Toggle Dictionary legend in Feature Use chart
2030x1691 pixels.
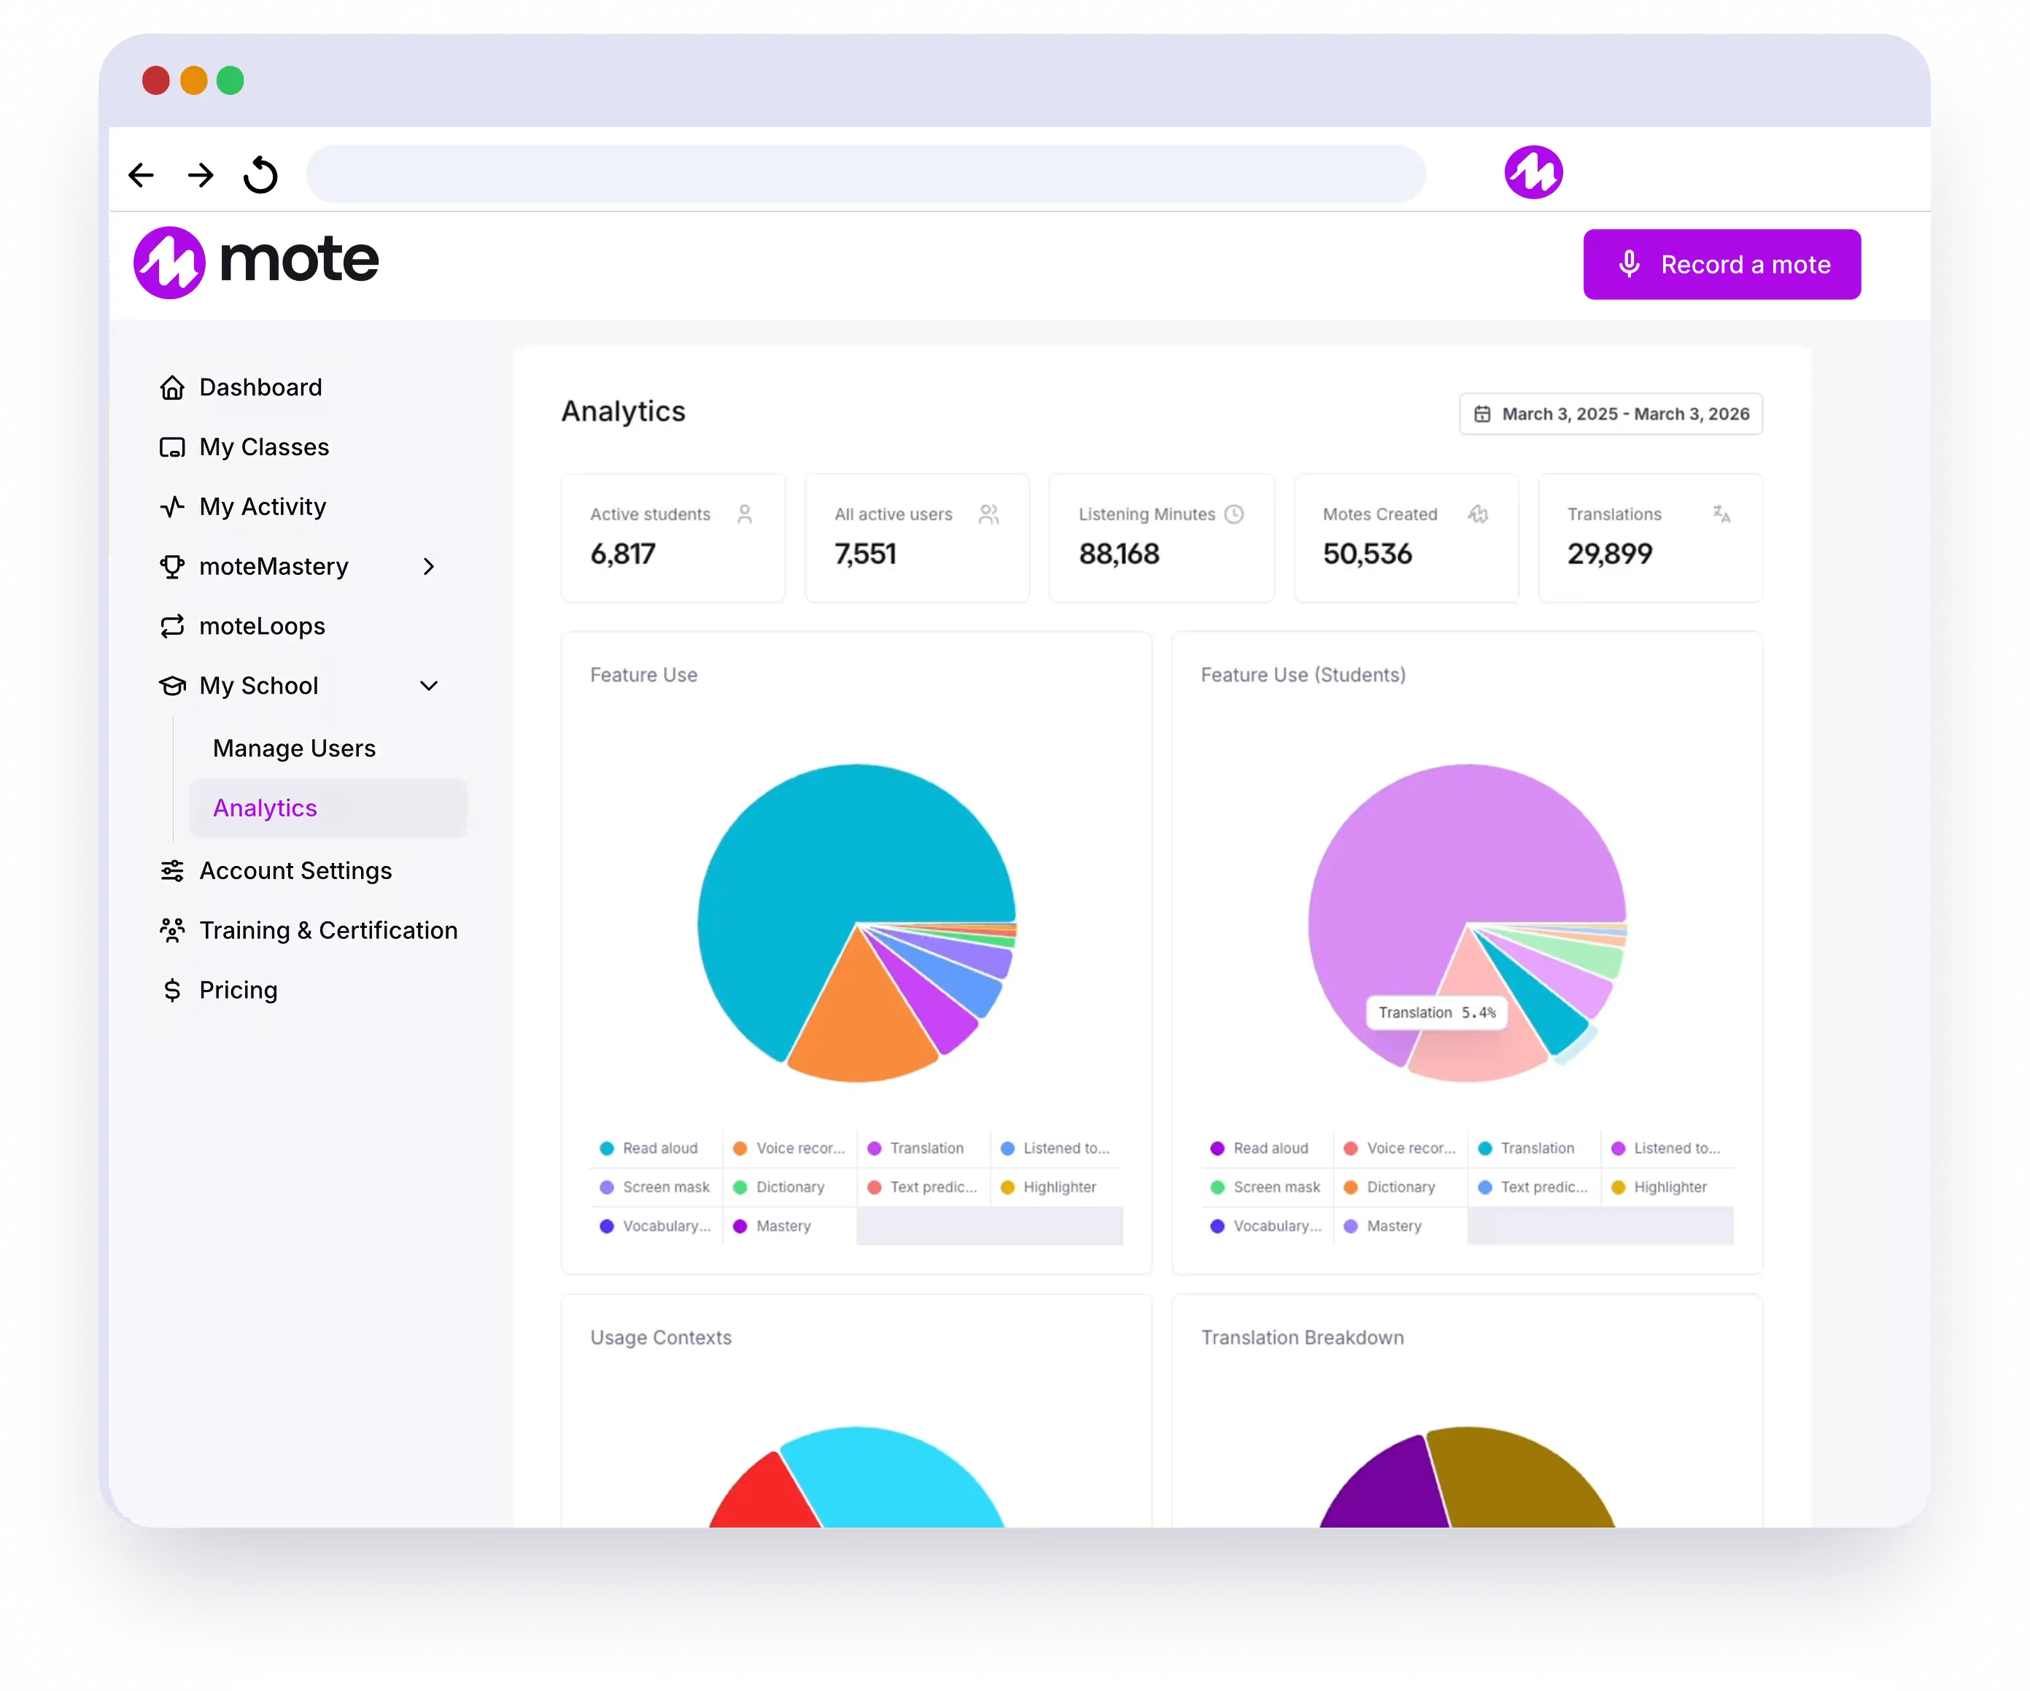[x=789, y=1188]
